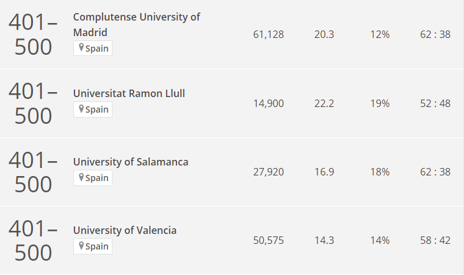Click Spain tag under Complutense University

tap(93, 49)
